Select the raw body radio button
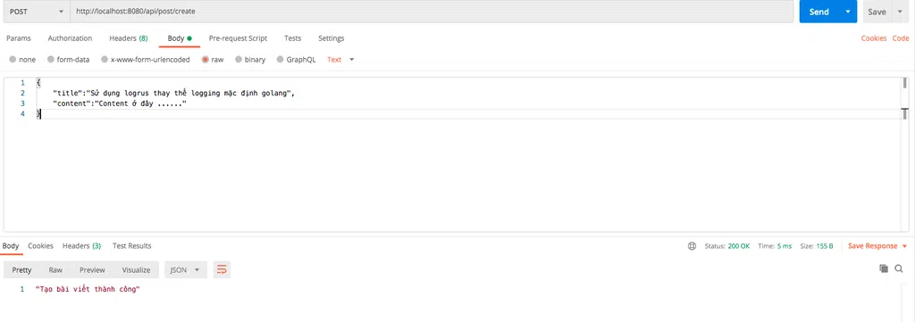 click(206, 60)
